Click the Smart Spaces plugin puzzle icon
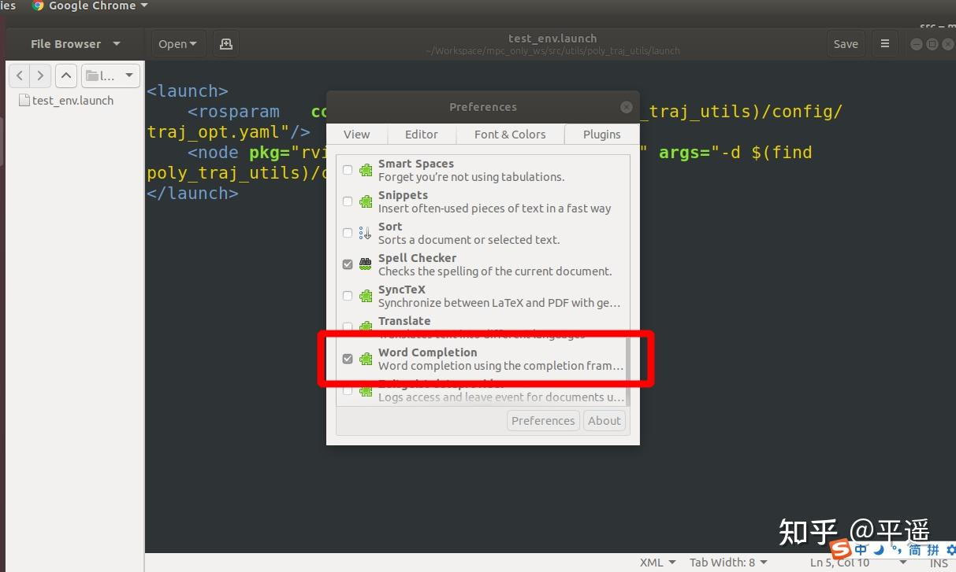The image size is (956, 572). tap(366, 170)
